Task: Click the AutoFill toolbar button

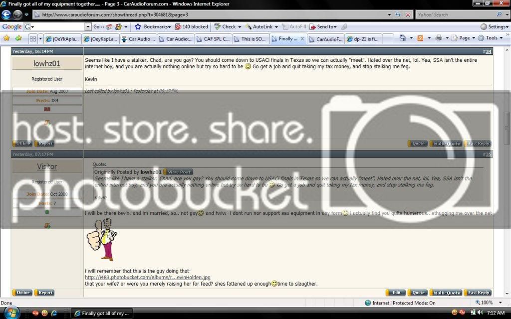Action: point(294,27)
